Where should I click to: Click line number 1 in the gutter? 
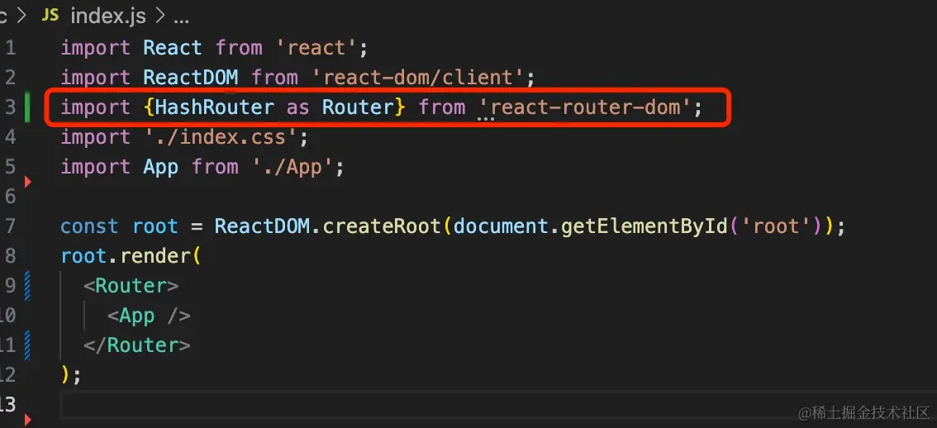(x=10, y=47)
